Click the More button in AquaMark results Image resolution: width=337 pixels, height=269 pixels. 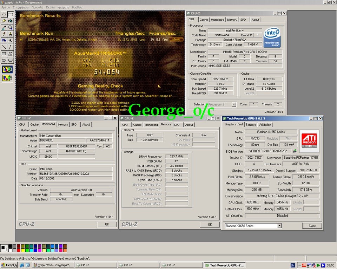click(176, 40)
